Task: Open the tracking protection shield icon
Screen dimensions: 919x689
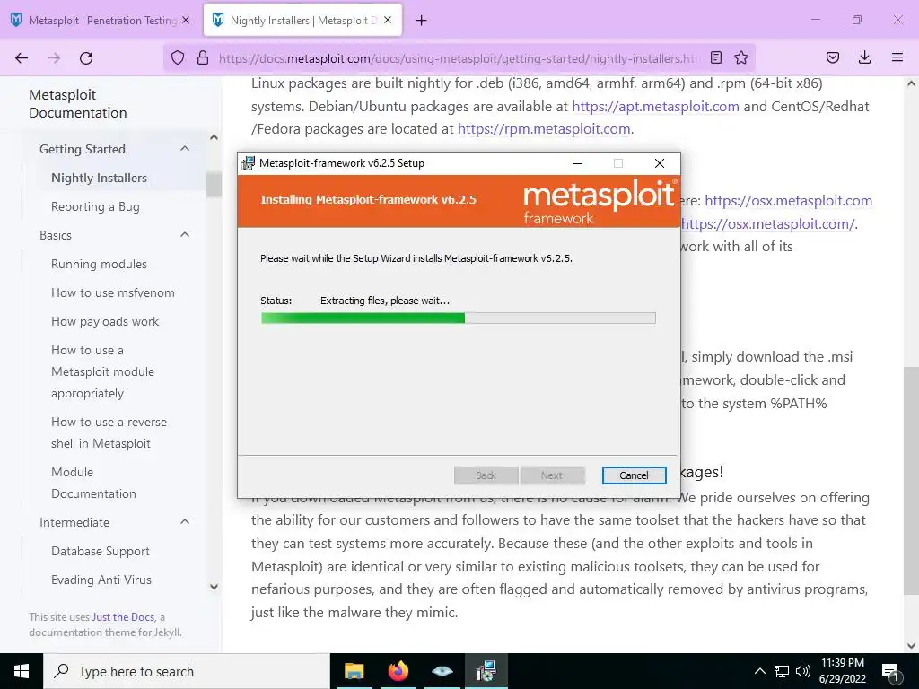Action: pyautogui.click(x=178, y=57)
